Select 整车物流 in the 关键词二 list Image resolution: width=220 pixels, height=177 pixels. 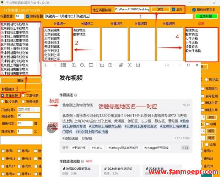coord(79,34)
